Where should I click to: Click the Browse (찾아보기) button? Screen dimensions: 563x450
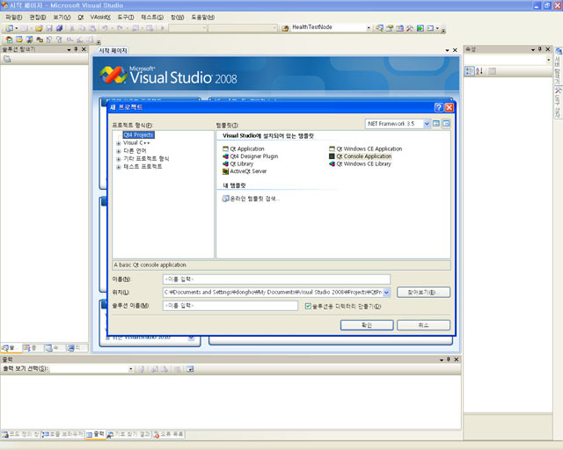[423, 292]
